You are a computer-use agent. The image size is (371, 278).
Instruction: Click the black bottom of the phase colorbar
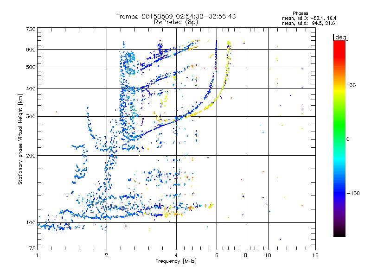pyautogui.click(x=339, y=234)
